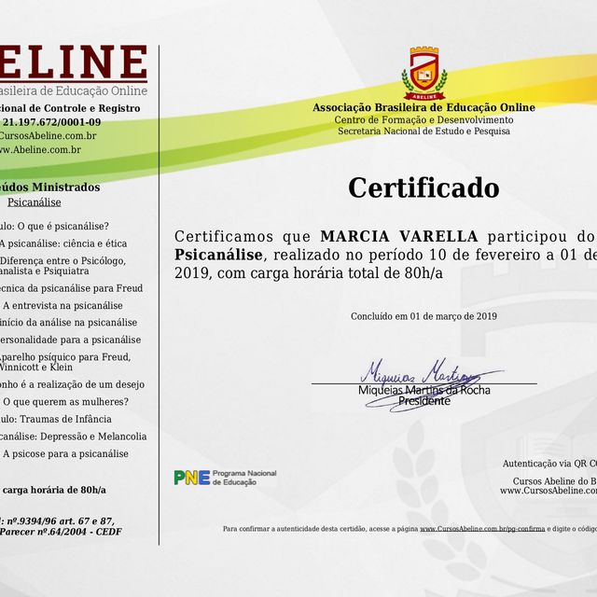
Task: Open the www.CursosAbeline.com.br/pg-confirma link
Action: tap(482, 529)
